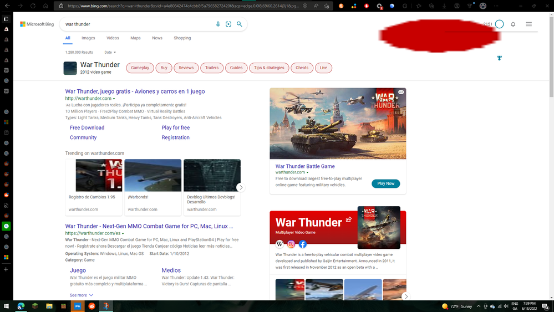
Task: Click the search input field
Action: [x=138, y=24]
